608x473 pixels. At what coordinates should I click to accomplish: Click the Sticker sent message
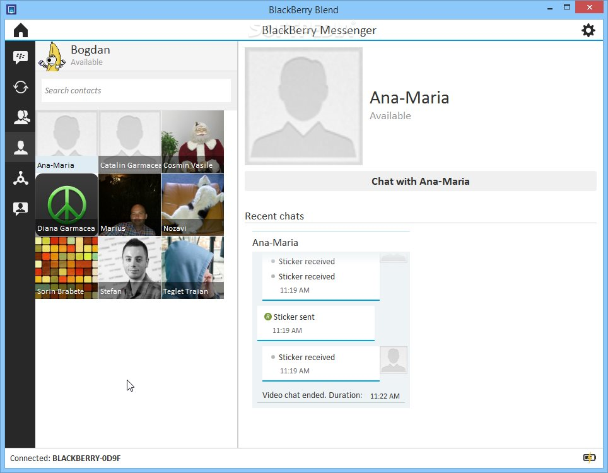316,323
